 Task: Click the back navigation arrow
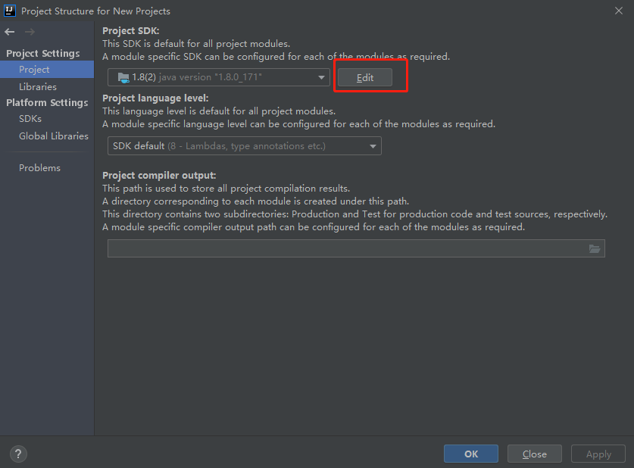tap(10, 32)
